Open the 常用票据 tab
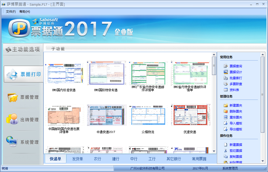Screen dimensions: 268x172 199,159
